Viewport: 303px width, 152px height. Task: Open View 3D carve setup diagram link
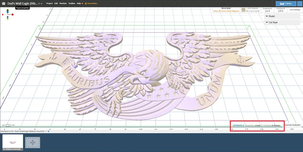[x=226, y=11]
